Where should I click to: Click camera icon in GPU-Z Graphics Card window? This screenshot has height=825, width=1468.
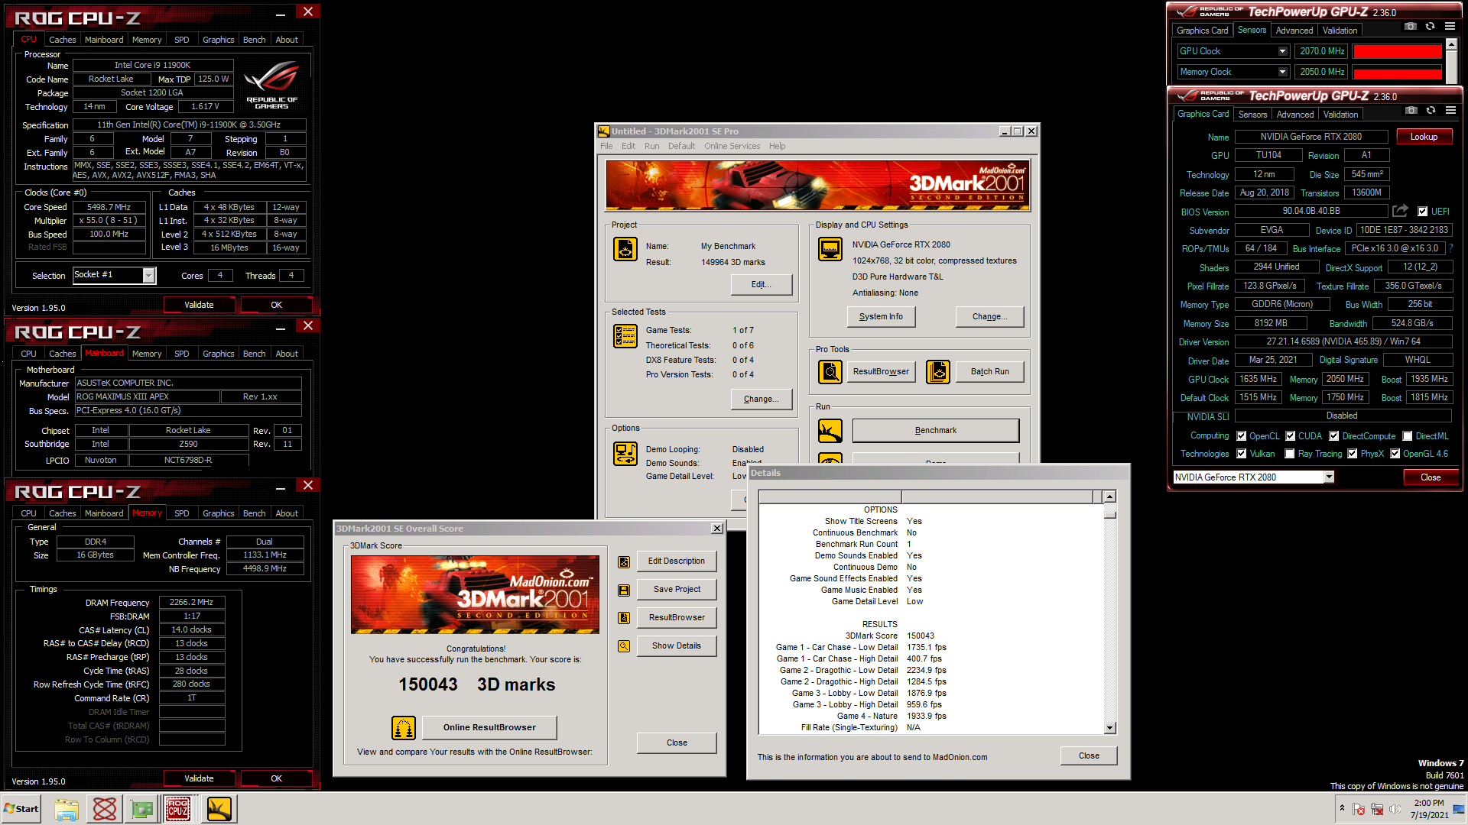[x=1411, y=111]
